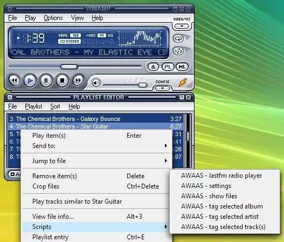Launch AWAAS - lastfm radio player

point(225,176)
